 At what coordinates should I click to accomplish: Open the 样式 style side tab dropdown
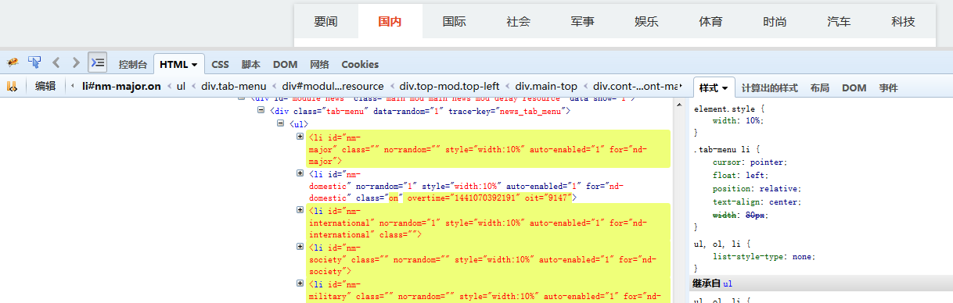[x=714, y=87]
